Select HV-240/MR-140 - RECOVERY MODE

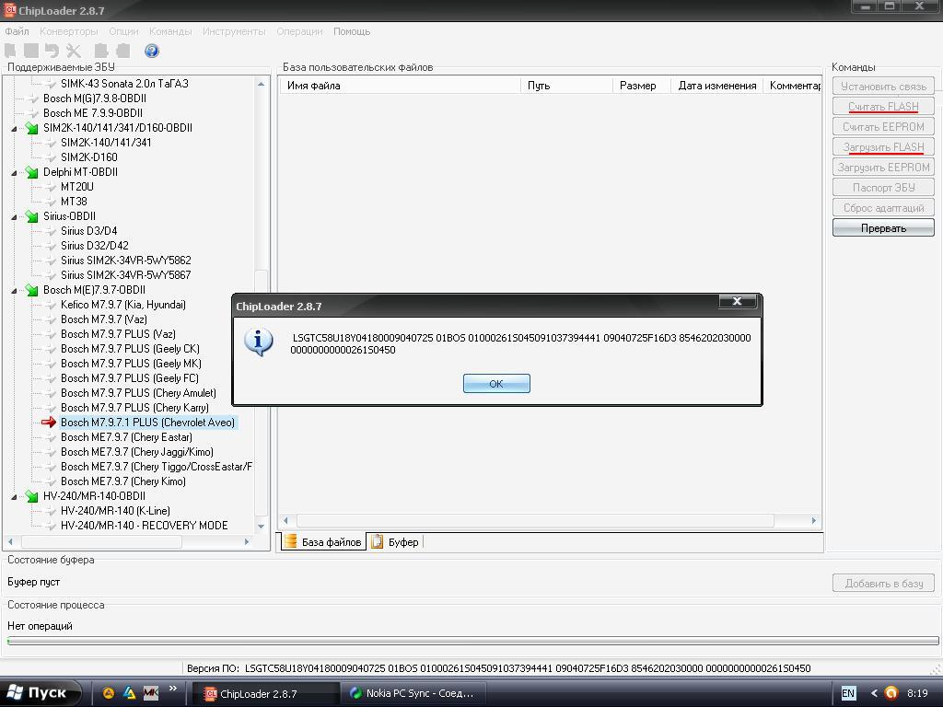[145, 526]
